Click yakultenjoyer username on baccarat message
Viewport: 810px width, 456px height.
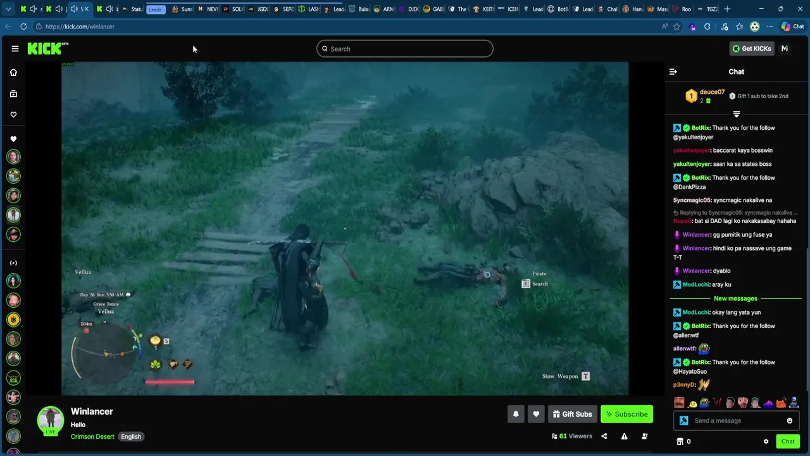coord(692,151)
